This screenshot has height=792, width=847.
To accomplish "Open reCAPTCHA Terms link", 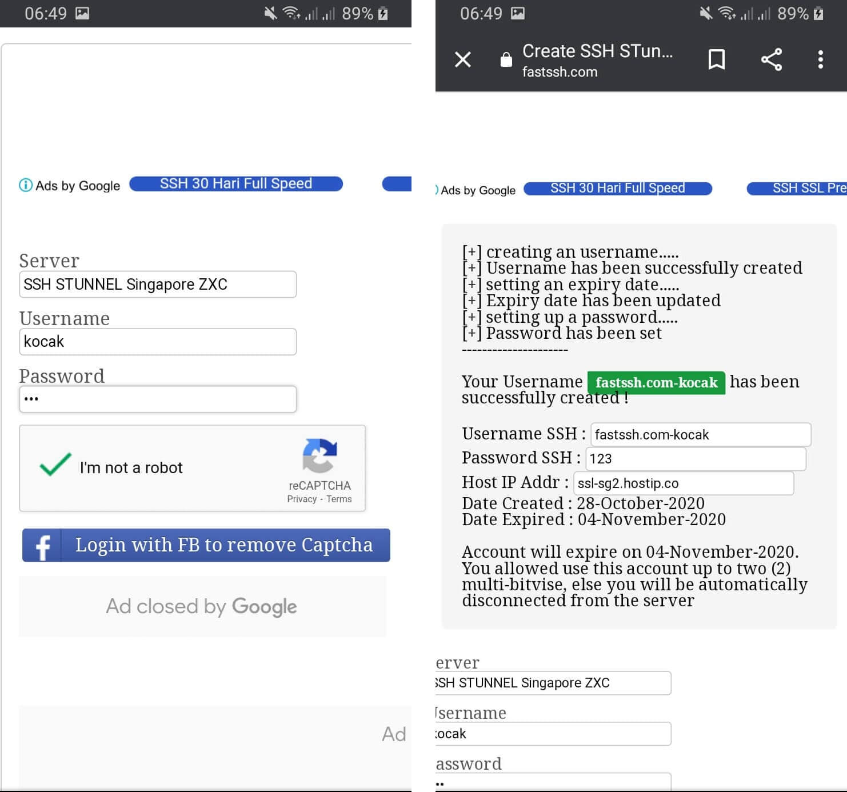I will click(339, 499).
